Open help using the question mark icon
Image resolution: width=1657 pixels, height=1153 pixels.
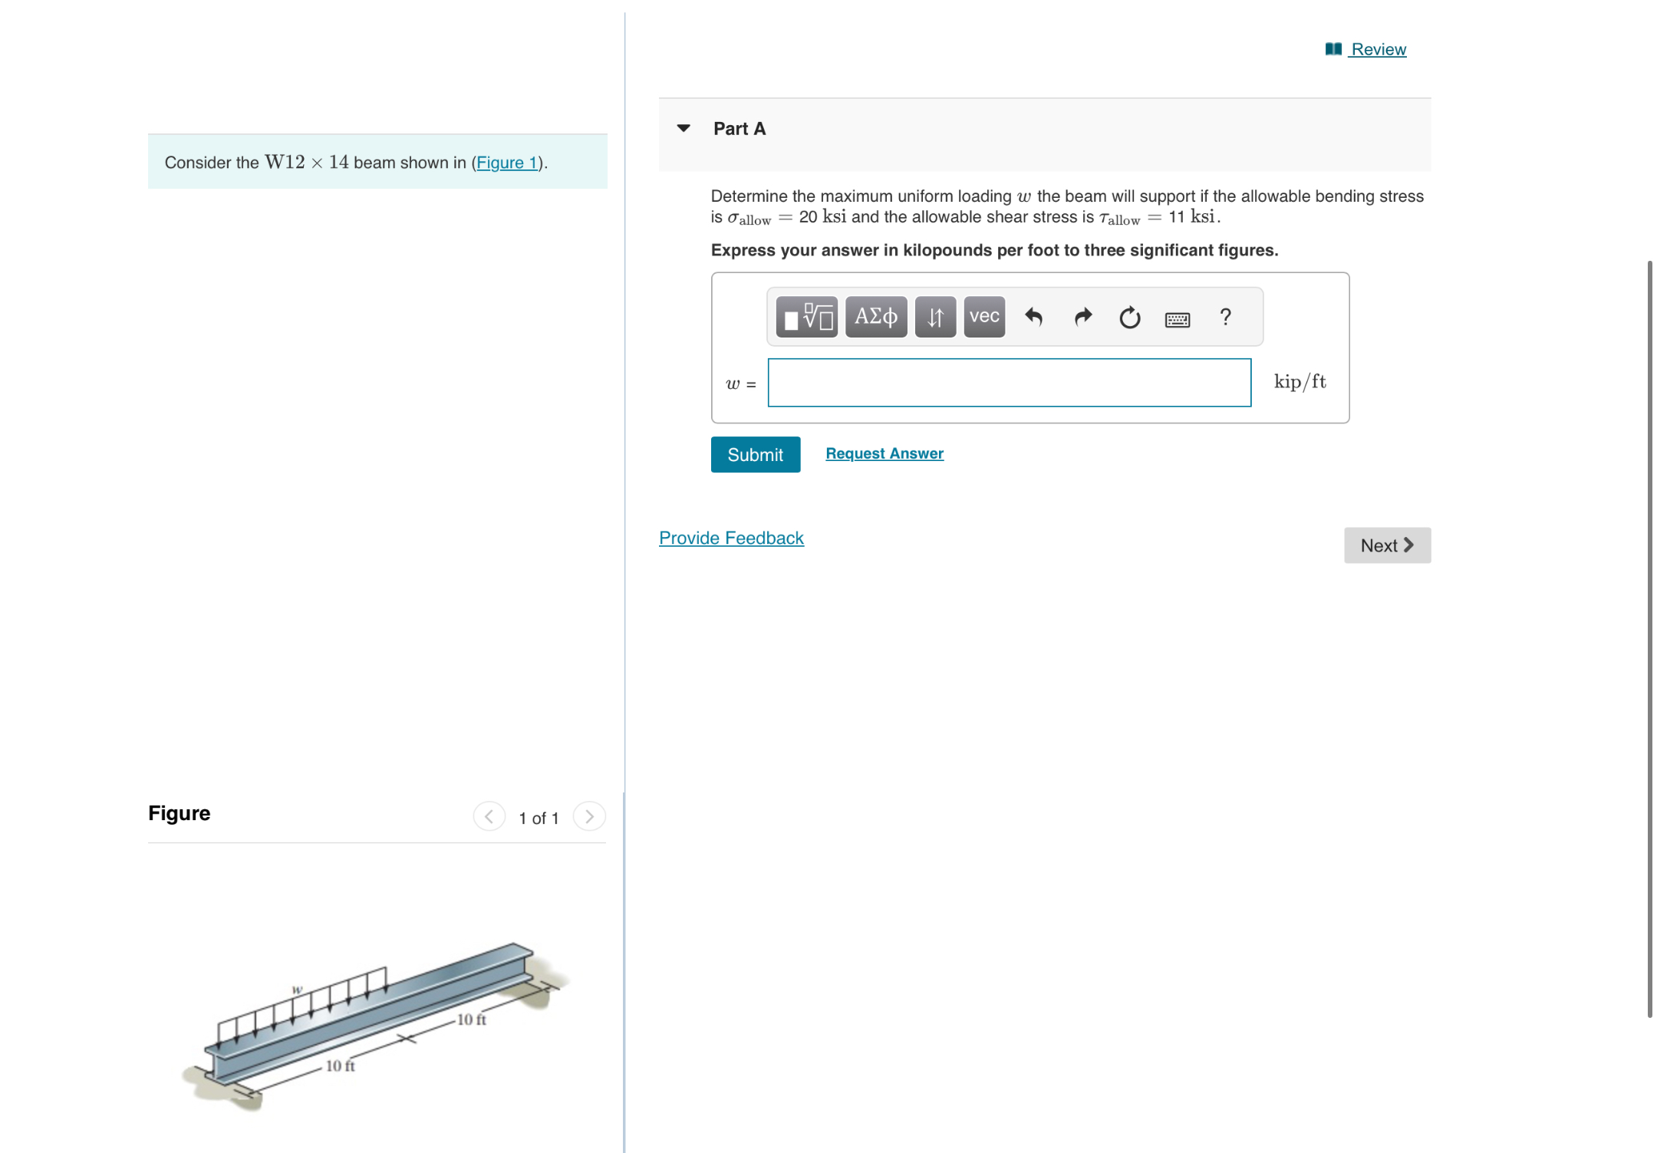coord(1225,316)
